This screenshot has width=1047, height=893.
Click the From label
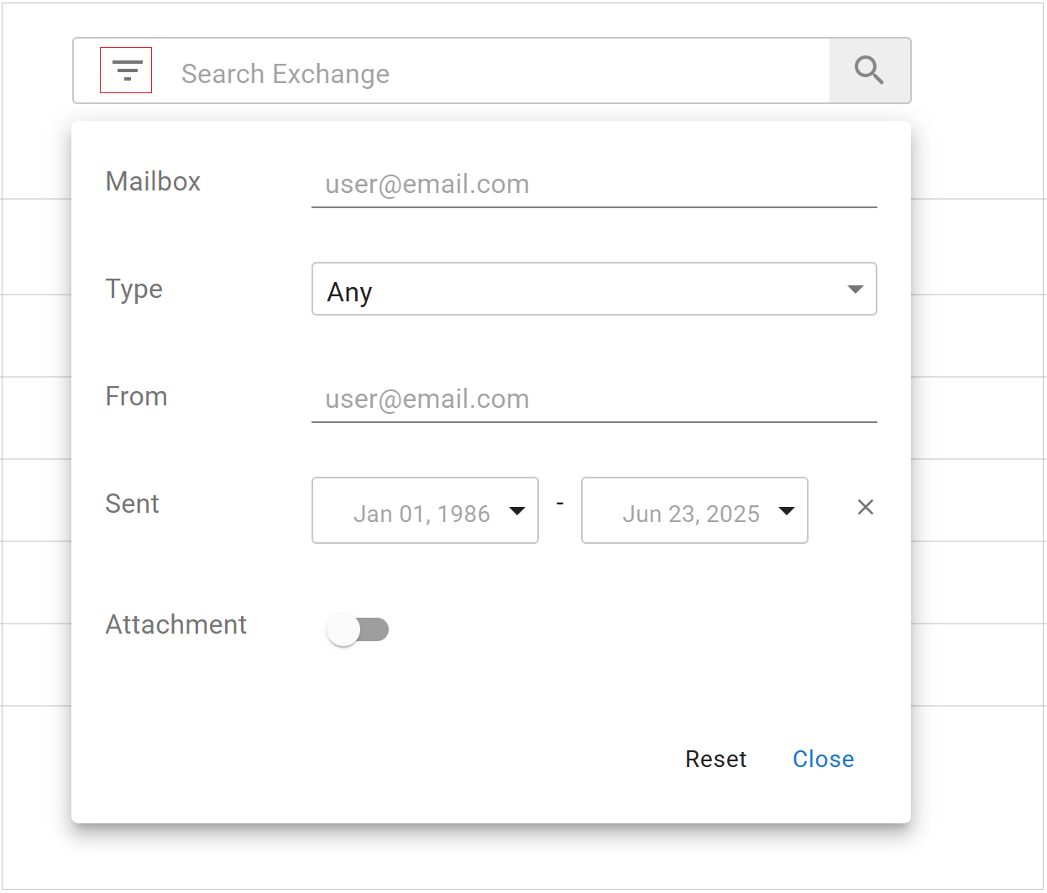click(x=136, y=396)
